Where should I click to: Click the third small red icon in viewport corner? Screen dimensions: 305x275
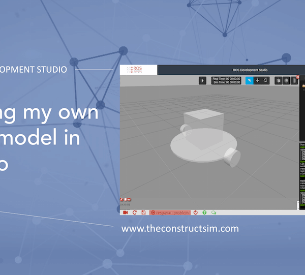[129, 199]
